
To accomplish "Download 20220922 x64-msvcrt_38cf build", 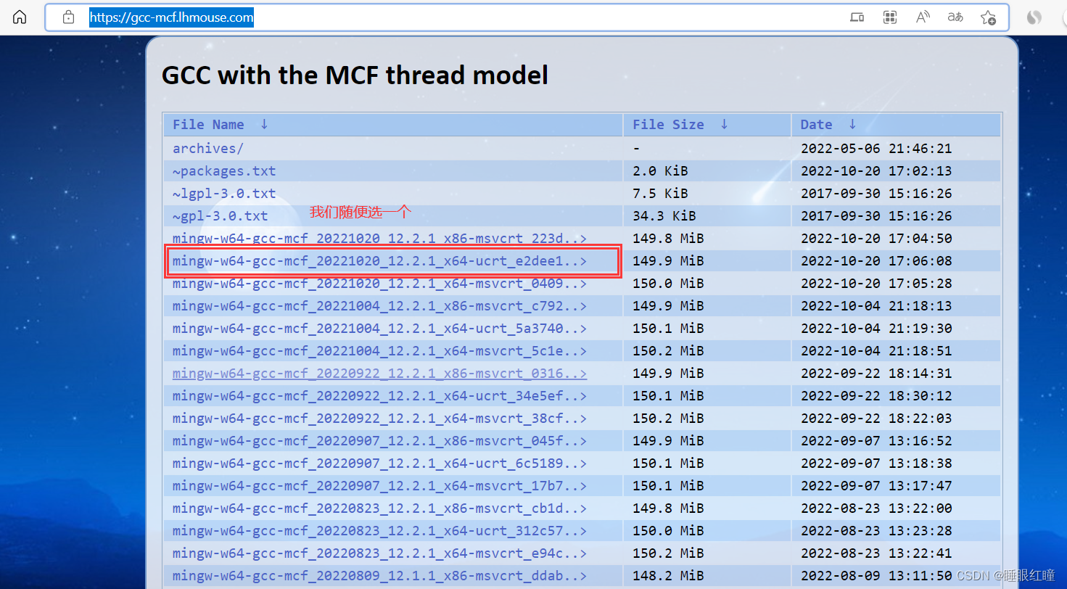I will point(379,418).
